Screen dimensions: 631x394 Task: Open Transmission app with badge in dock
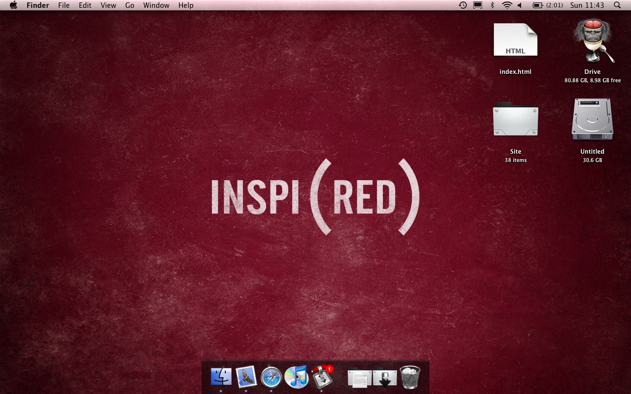tap(322, 377)
